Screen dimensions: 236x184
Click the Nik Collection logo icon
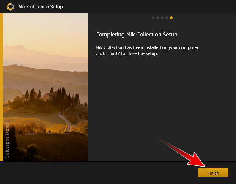tap(10, 6)
